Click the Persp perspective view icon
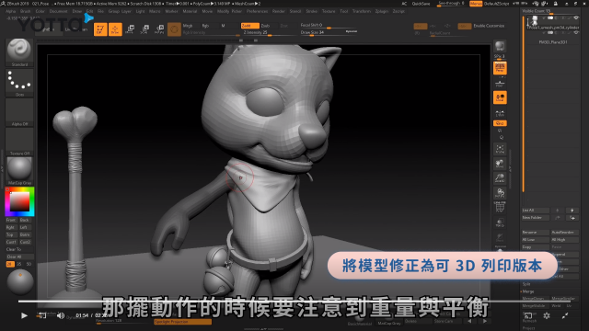This screenshot has height=331, width=589. [x=500, y=68]
